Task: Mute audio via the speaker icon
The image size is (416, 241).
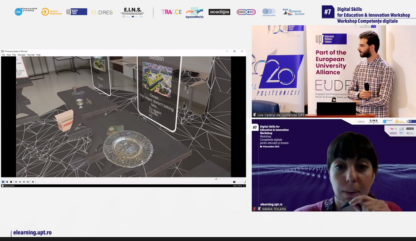Action: [x=234, y=182]
